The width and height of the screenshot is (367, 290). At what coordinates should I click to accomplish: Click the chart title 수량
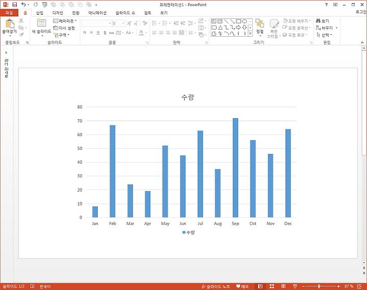(188, 97)
